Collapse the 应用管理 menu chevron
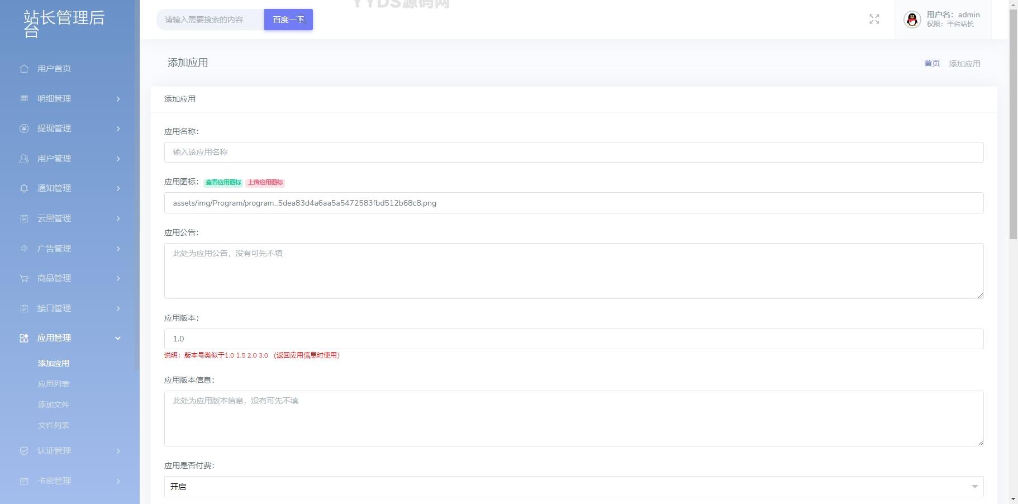The image size is (1018, 504). tap(118, 338)
